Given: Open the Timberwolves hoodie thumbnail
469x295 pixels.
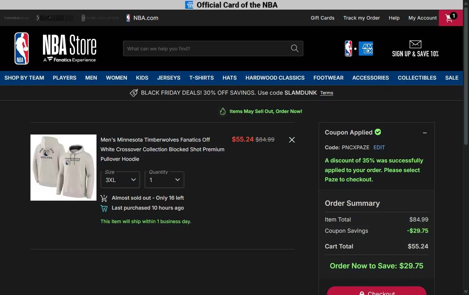Looking at the screenshot, I should 63,168.
